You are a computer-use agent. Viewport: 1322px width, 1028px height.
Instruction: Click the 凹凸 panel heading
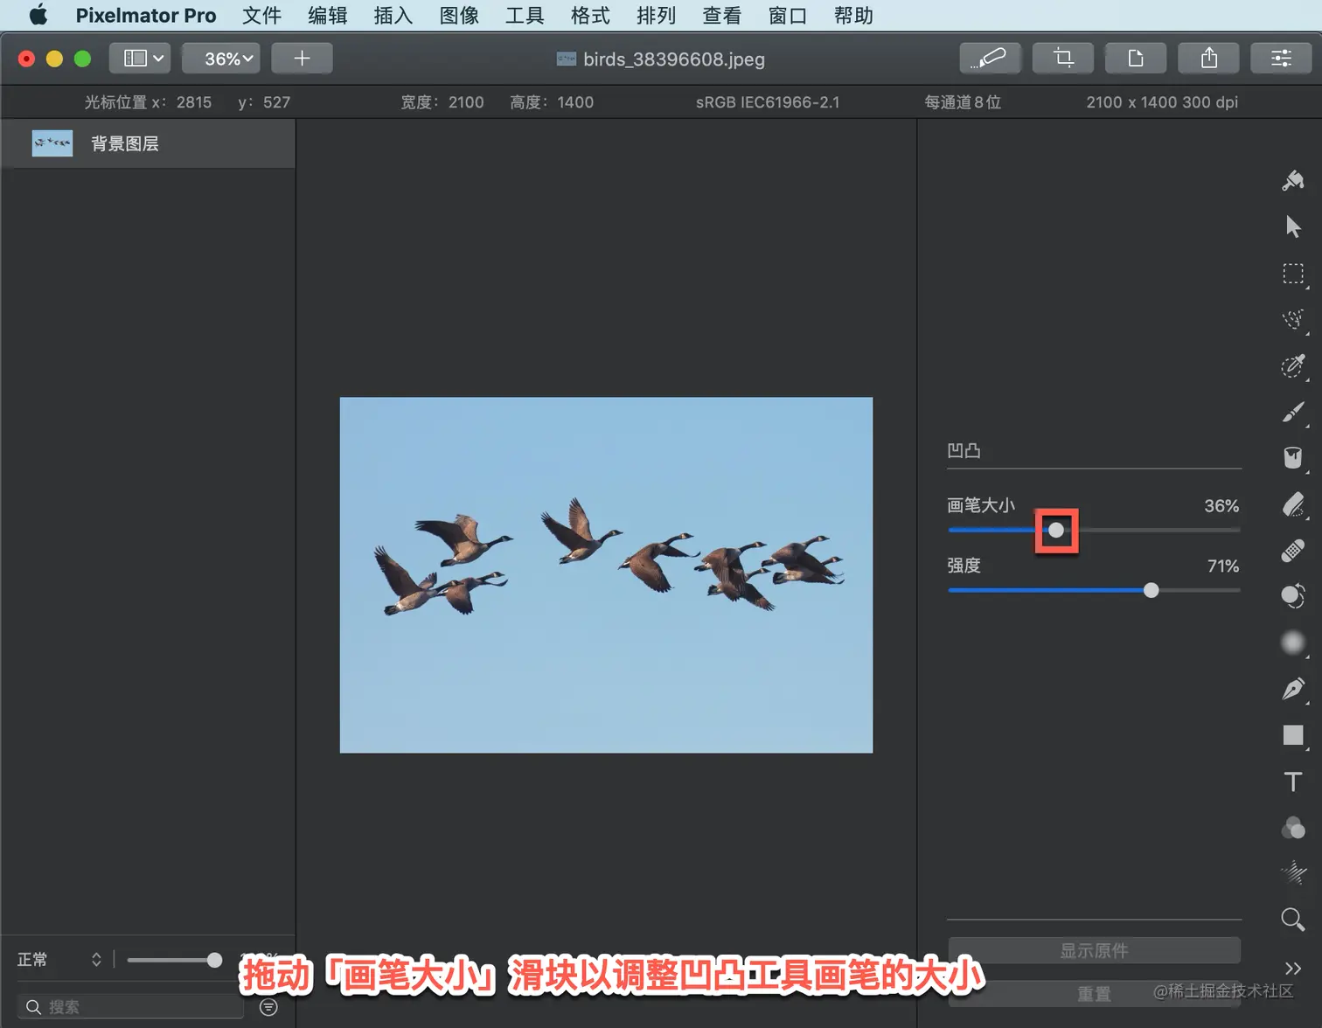click(x=964, y=450)
